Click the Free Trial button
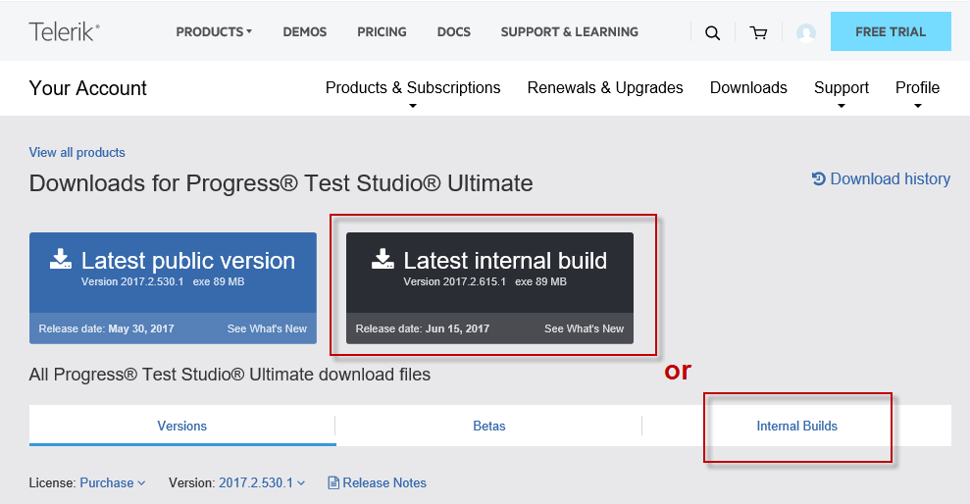This screenshot has width=970, height=504. [891, 31]
